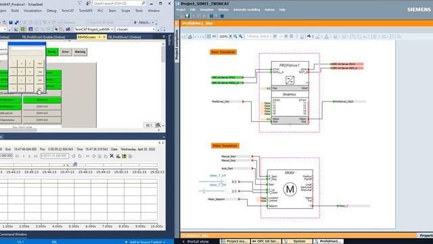433x244 pixels.
Task: Click the PLC login icon next to project dropdown
Action: [x=68, y=29]
